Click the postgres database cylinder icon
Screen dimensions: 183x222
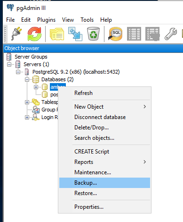coord(45,94)
